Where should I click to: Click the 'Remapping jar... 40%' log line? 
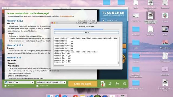pos(62,62)
